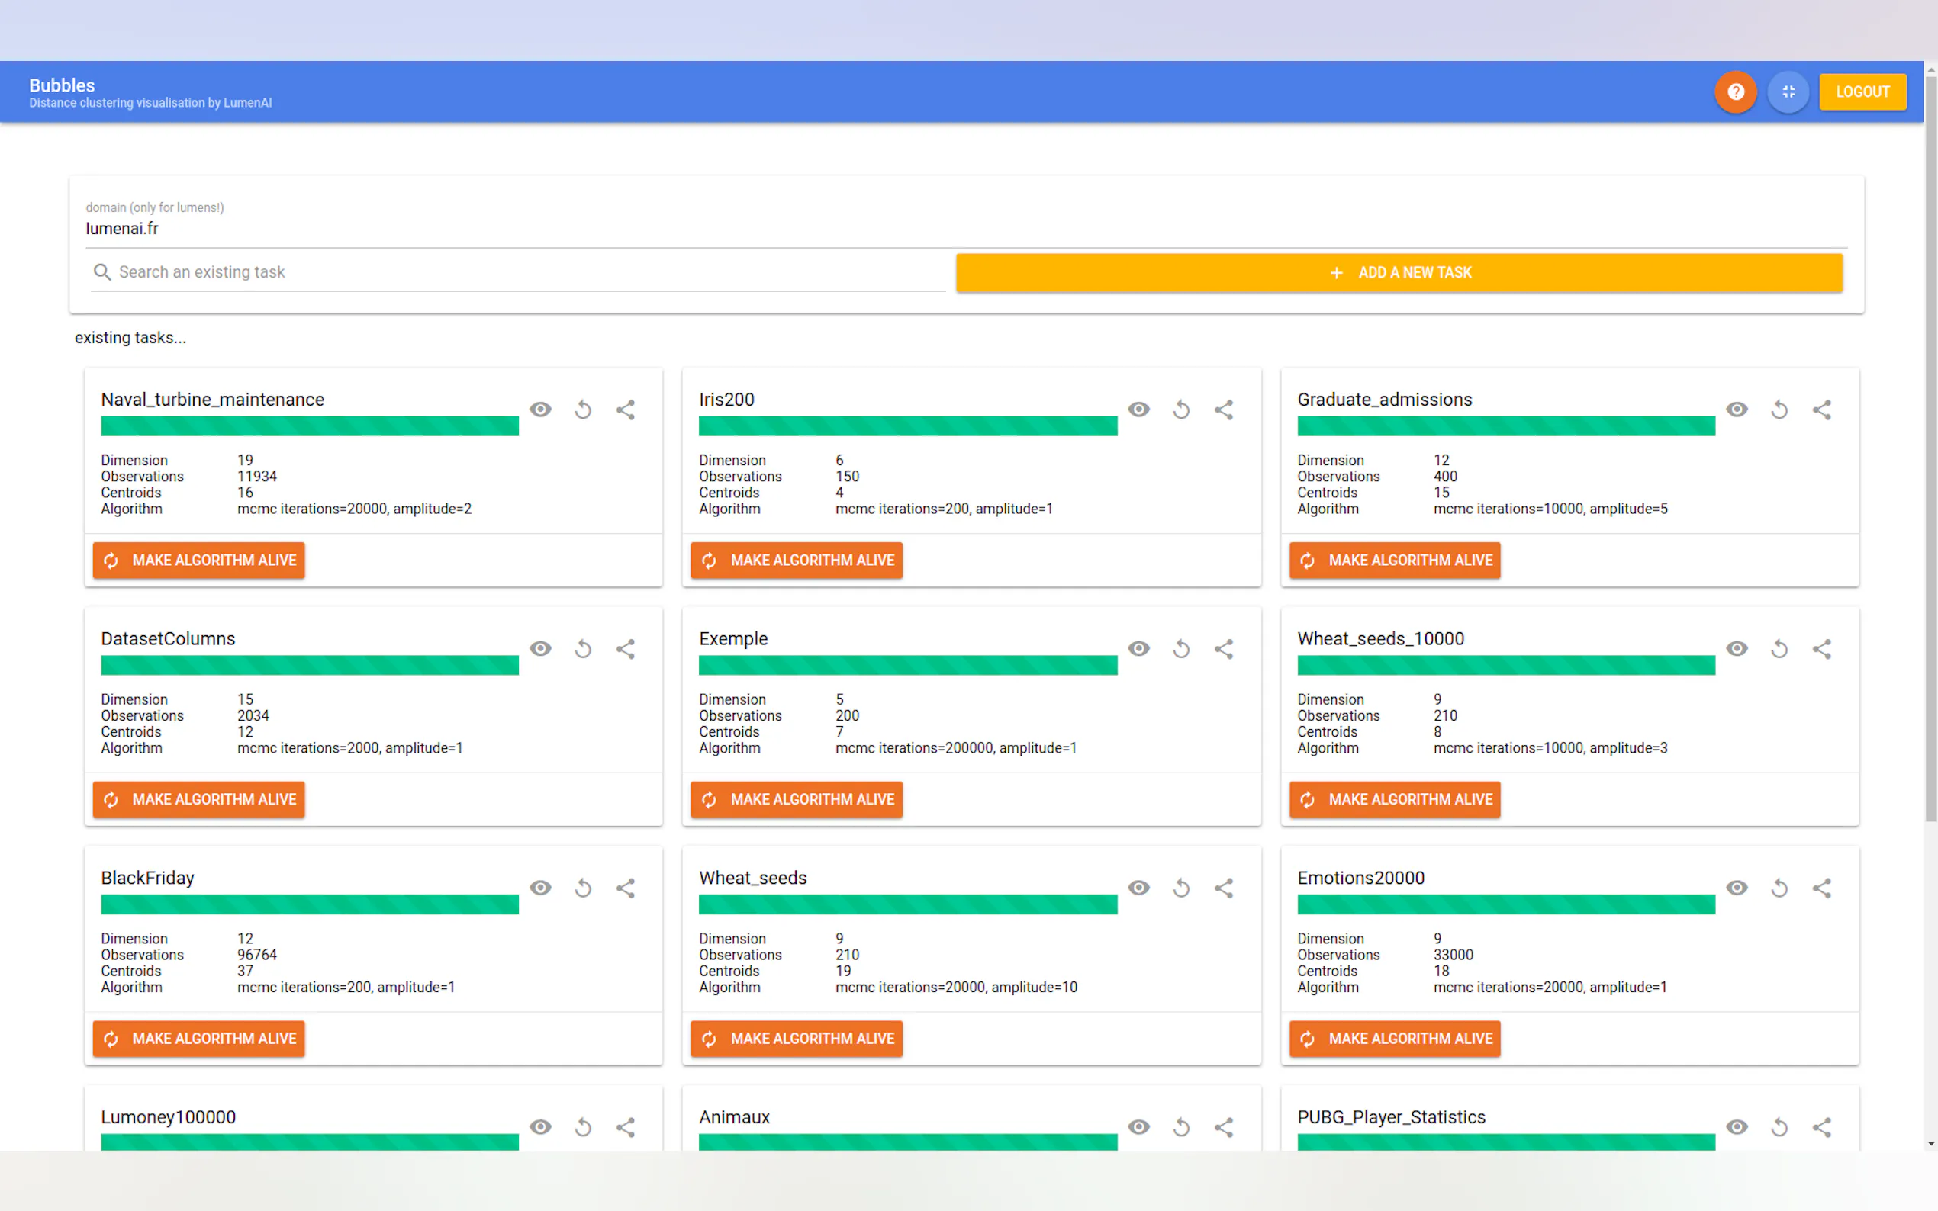Click reload icon on BlackFriday card
This screenshot has width=1938, height=1211.
tap(582, 888)
